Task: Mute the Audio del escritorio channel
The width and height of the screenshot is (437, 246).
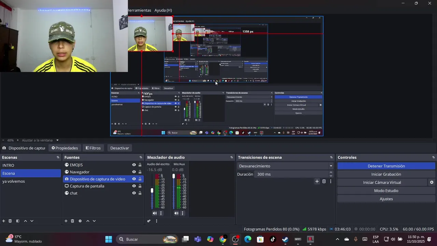Action: point(155,213)
